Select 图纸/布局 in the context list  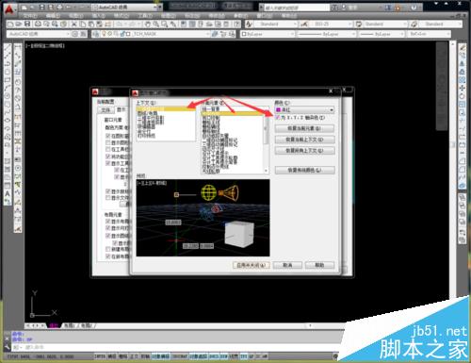[x=148, y=113]
